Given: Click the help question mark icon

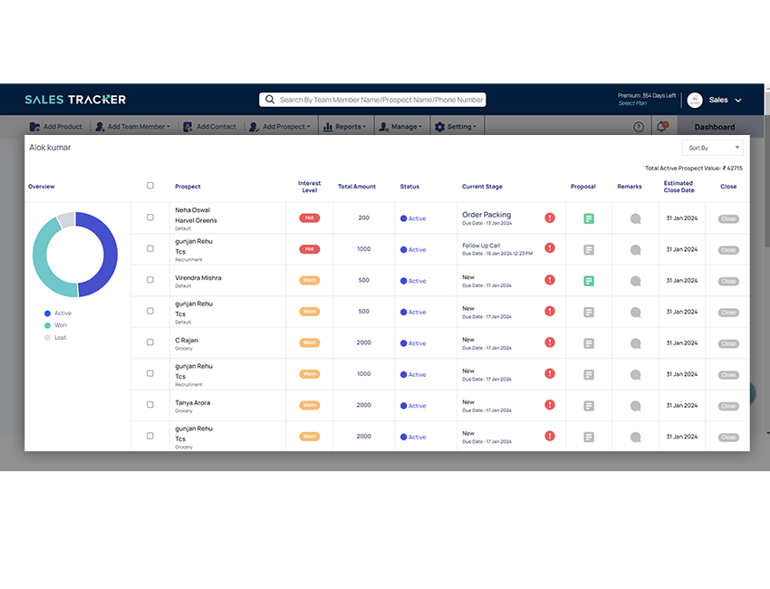Looking at the screenshot, I should [x=638, y=126].
